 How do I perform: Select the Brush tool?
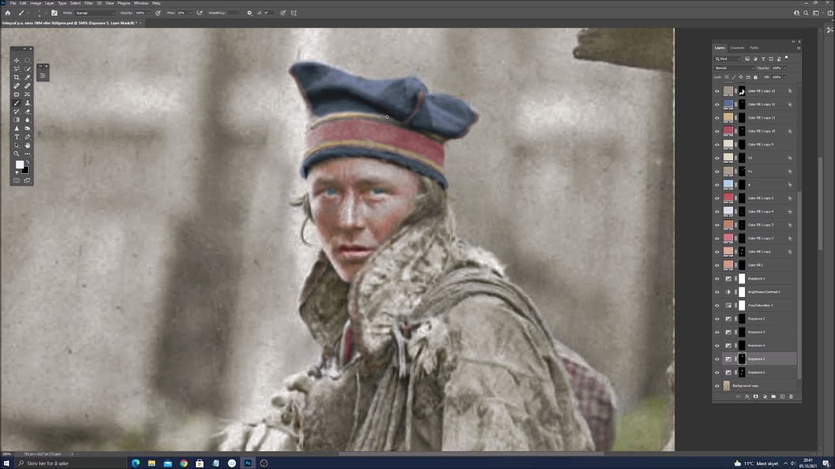(x=16, y=103)
